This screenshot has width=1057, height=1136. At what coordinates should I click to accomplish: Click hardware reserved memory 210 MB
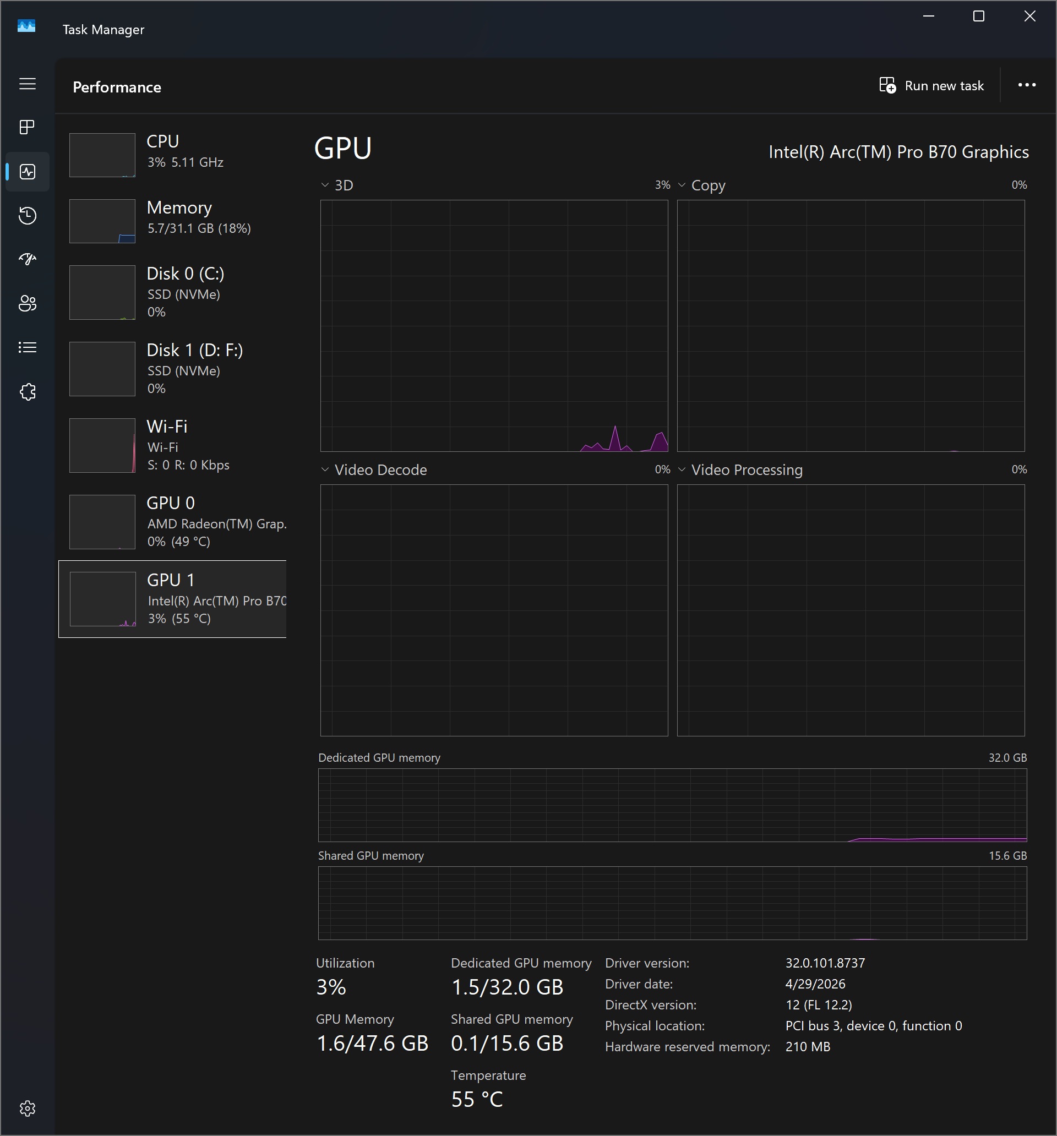click(808, 1047)
